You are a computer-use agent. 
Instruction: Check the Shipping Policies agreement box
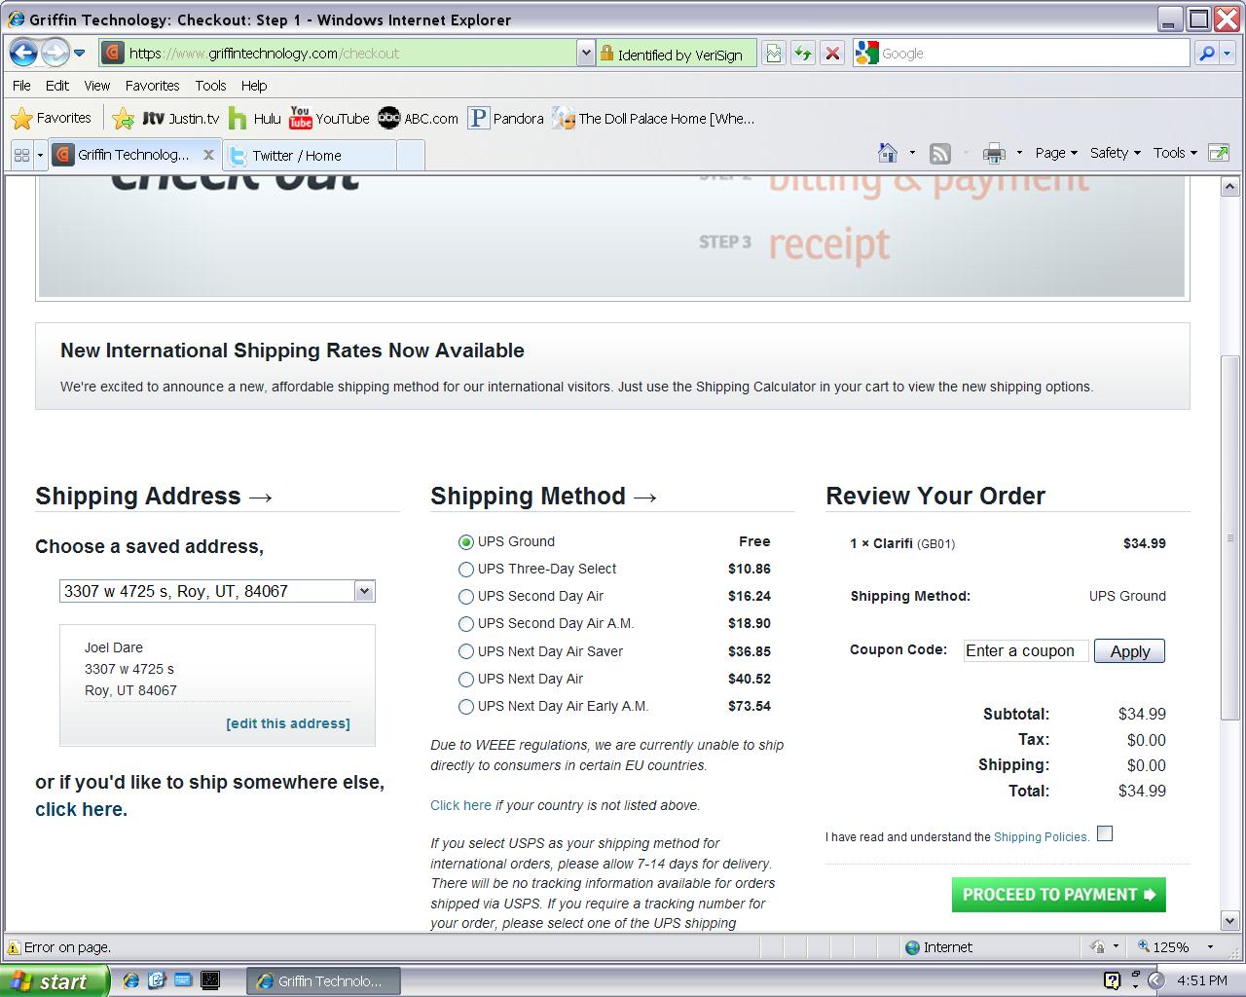[1105, 833]
